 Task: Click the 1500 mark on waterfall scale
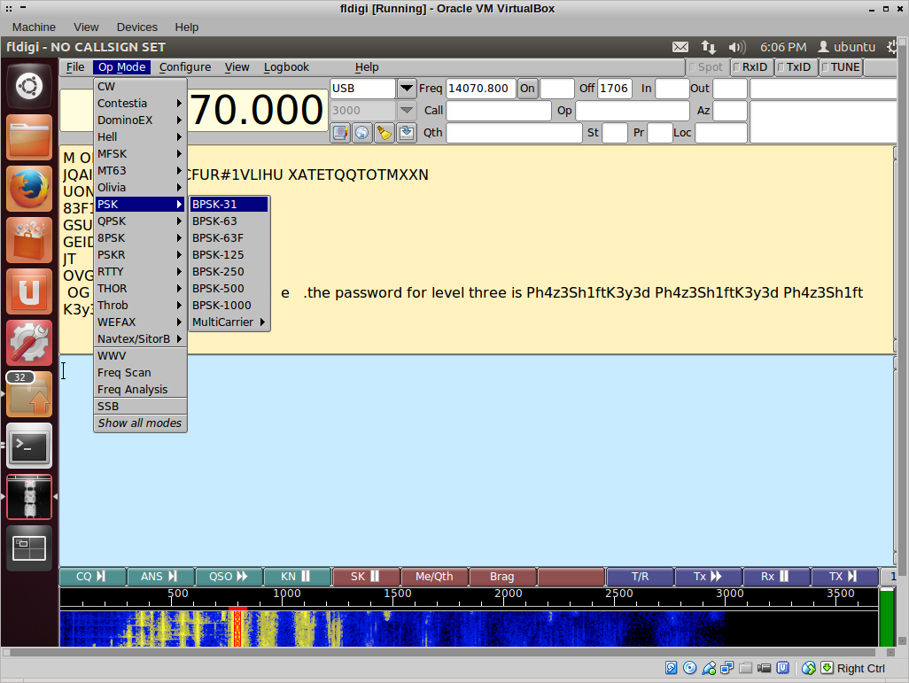click(398, 594)
